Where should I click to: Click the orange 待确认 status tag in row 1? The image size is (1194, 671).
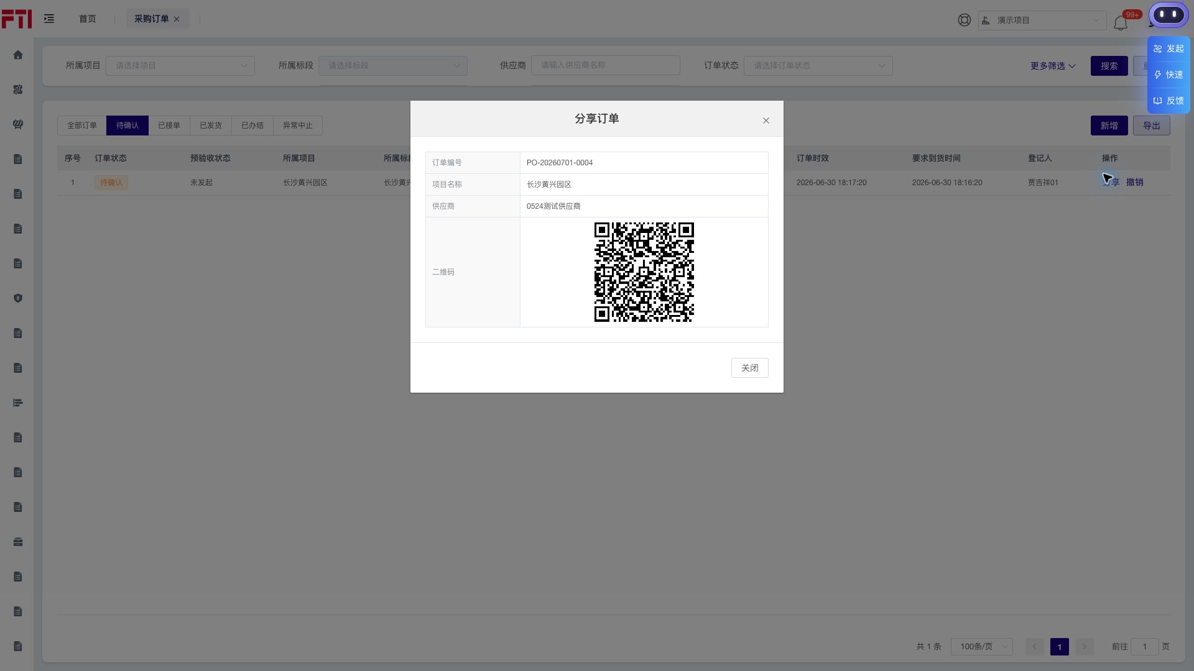[111, 183]
